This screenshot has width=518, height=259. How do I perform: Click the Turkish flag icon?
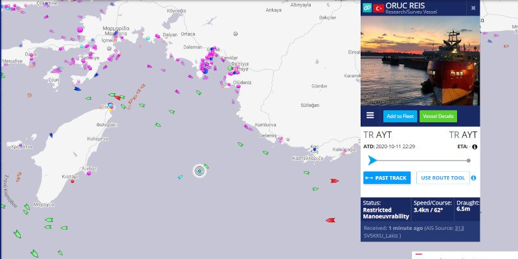click(379, 7)
